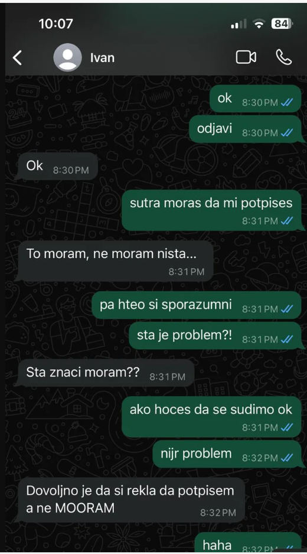Tap the cellular signal bars icon
This screenshot has height=554, width=307.
(x=239, y=24)
